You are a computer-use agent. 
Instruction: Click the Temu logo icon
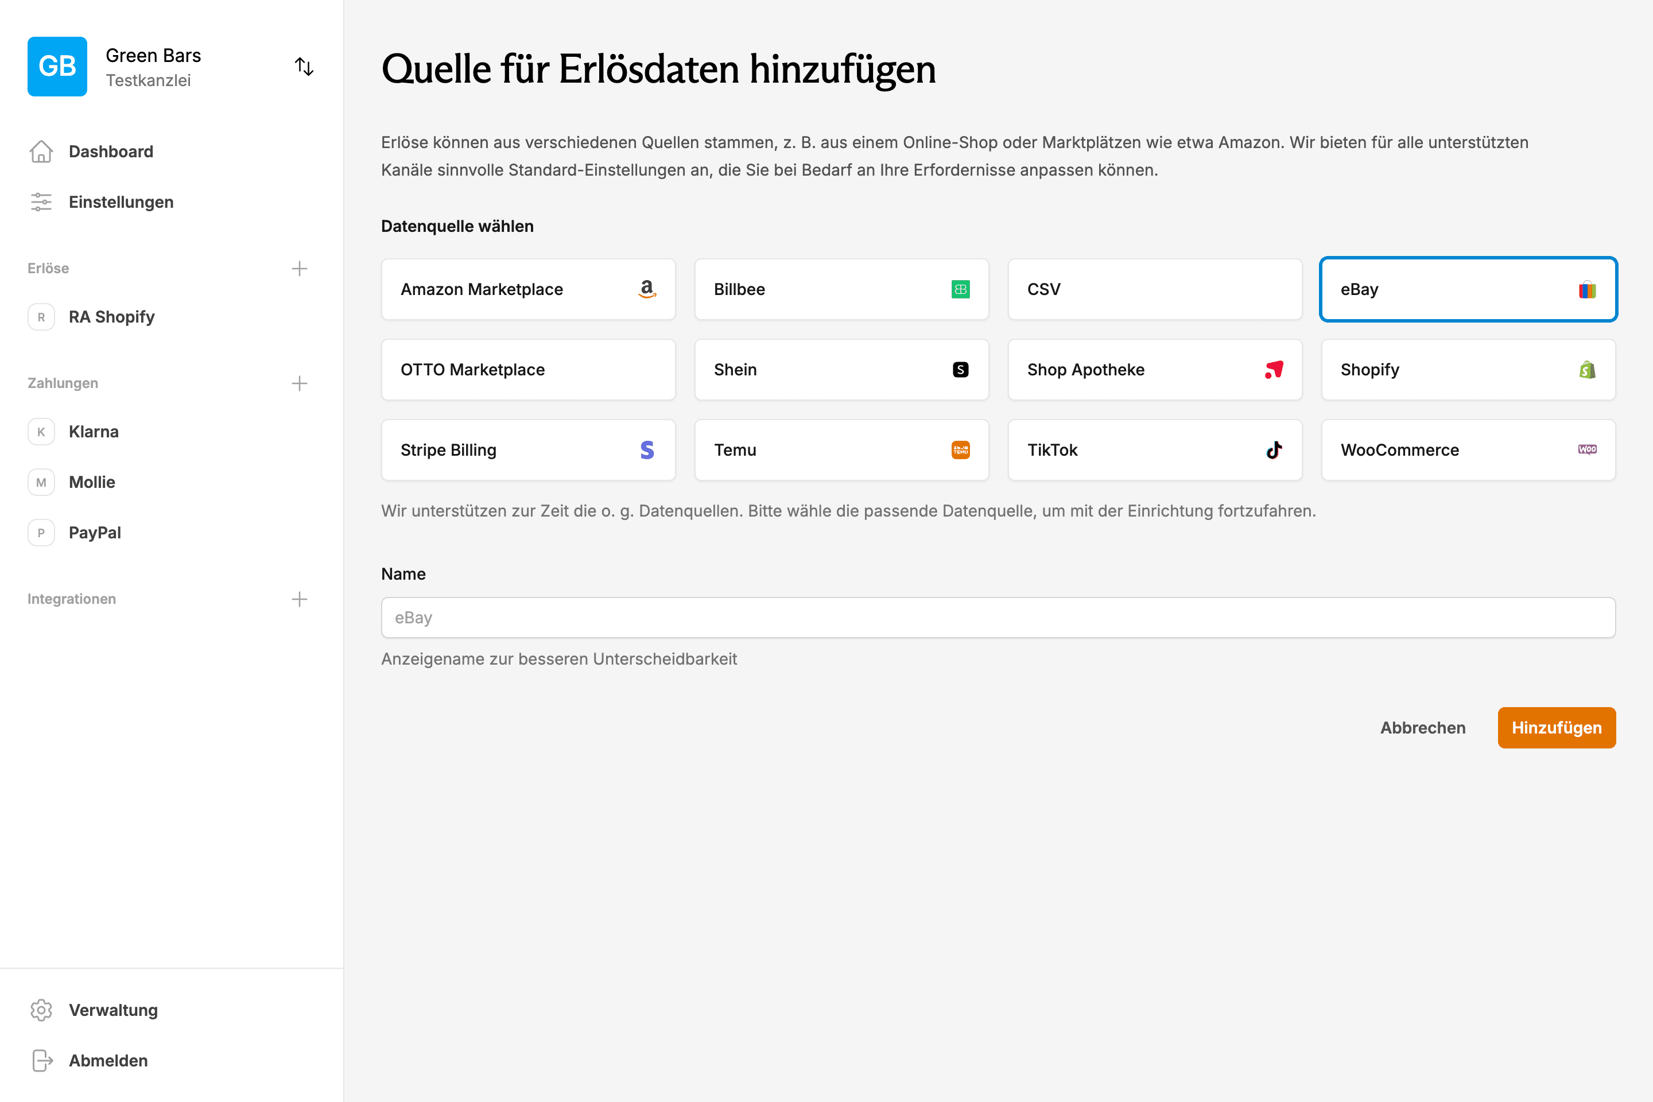click(961, 450)
